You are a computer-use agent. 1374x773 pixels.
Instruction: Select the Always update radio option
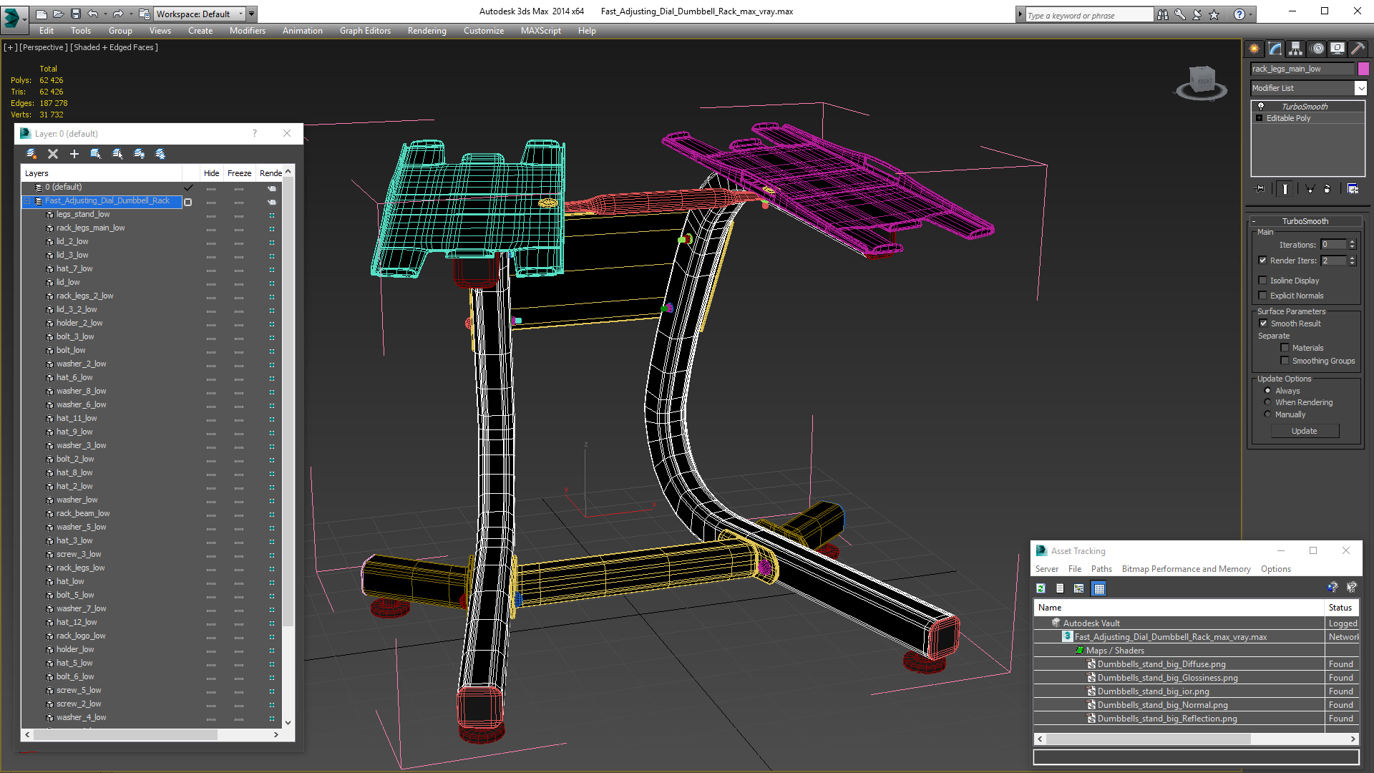tap(1268, 391)
